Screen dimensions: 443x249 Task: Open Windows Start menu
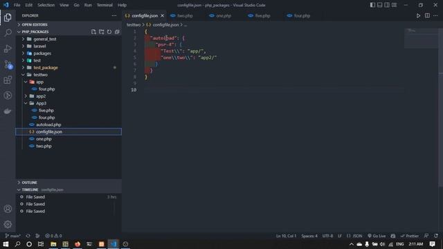pyautogui.click(x=6, y=244)
